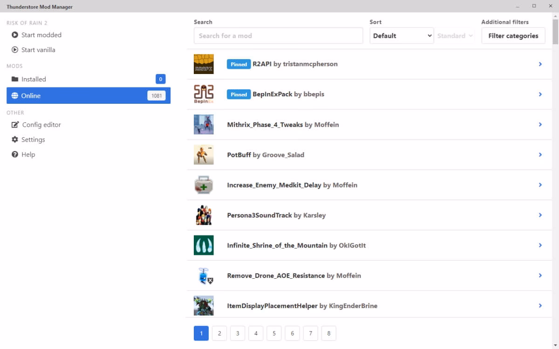Click the Online globe icon
559x349 pixels.
coord(15,95)
